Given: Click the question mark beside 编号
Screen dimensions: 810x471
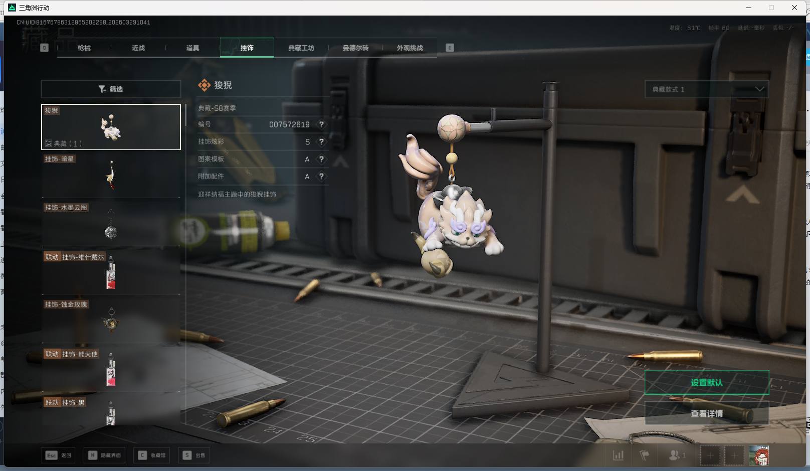Looking at the screenshot, I should click(x=321, y=124).
